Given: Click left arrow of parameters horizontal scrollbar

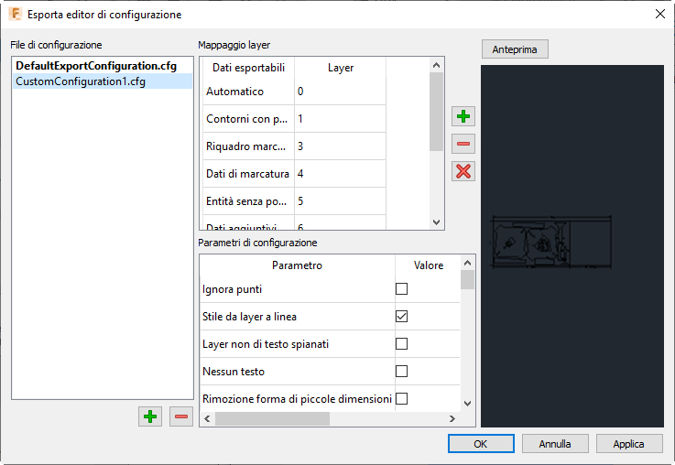Looking at the screenshot, I should (x=207, y=418).
